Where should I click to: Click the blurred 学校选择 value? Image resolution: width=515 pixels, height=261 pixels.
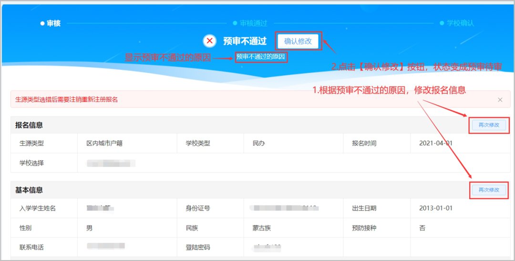(111, 163)
